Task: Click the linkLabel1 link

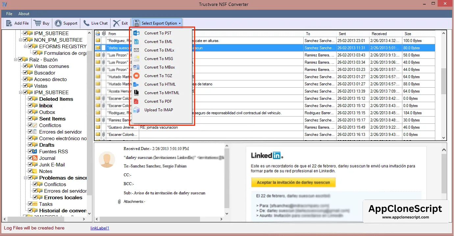Action: click(100, 228)
